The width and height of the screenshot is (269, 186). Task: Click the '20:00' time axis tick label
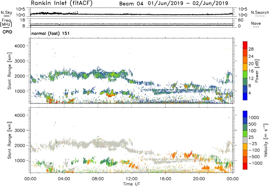199,179
